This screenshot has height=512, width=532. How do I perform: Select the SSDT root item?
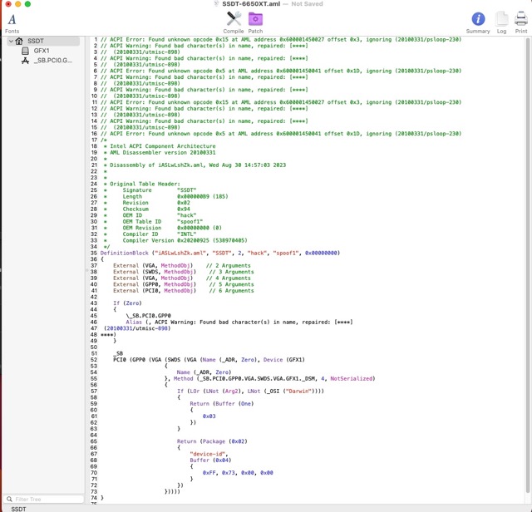click(x=35, y=41)
